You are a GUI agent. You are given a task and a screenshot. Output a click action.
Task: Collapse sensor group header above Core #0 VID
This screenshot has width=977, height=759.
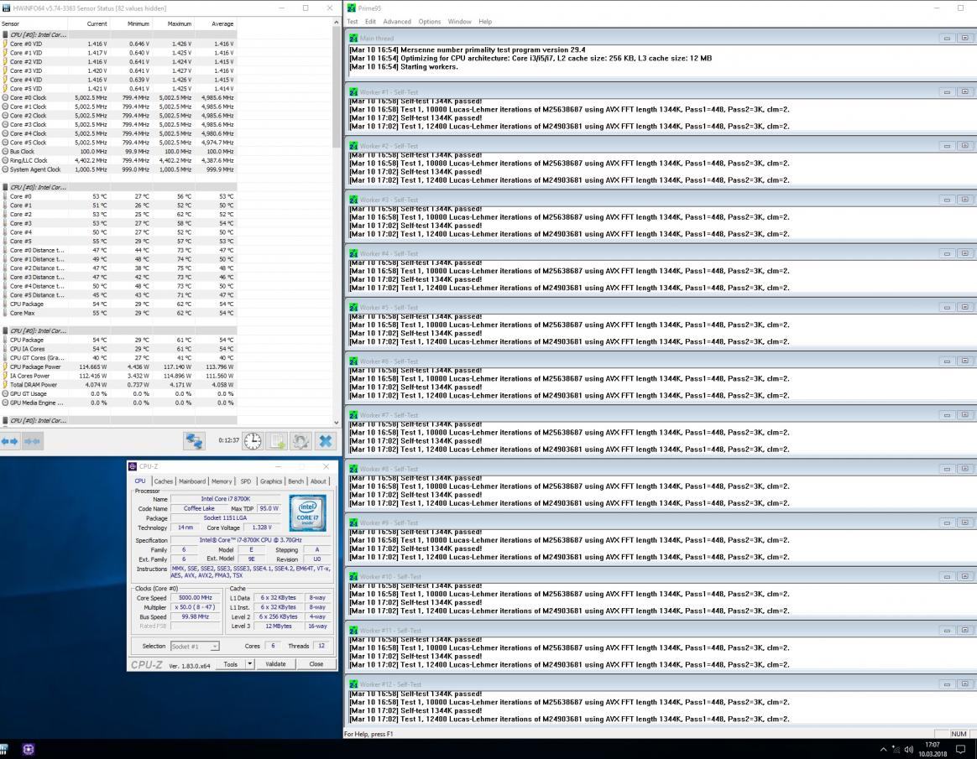pyautogui.click(x=118, y=35)
